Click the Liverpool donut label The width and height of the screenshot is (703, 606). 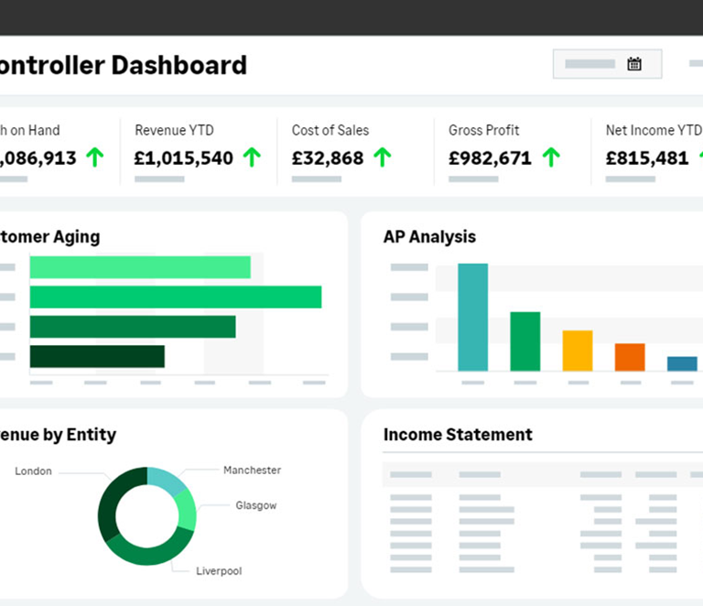click(x=219, y=571)
